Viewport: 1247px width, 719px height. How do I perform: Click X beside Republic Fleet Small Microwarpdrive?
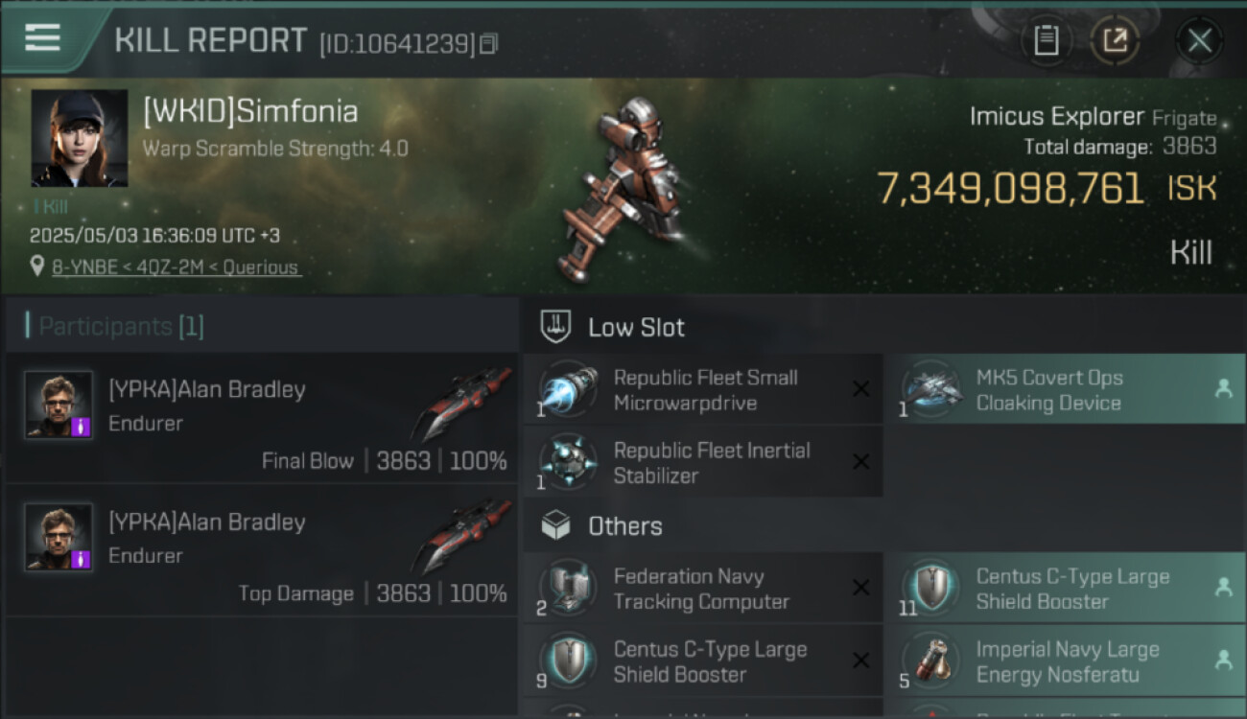point(860,388)
